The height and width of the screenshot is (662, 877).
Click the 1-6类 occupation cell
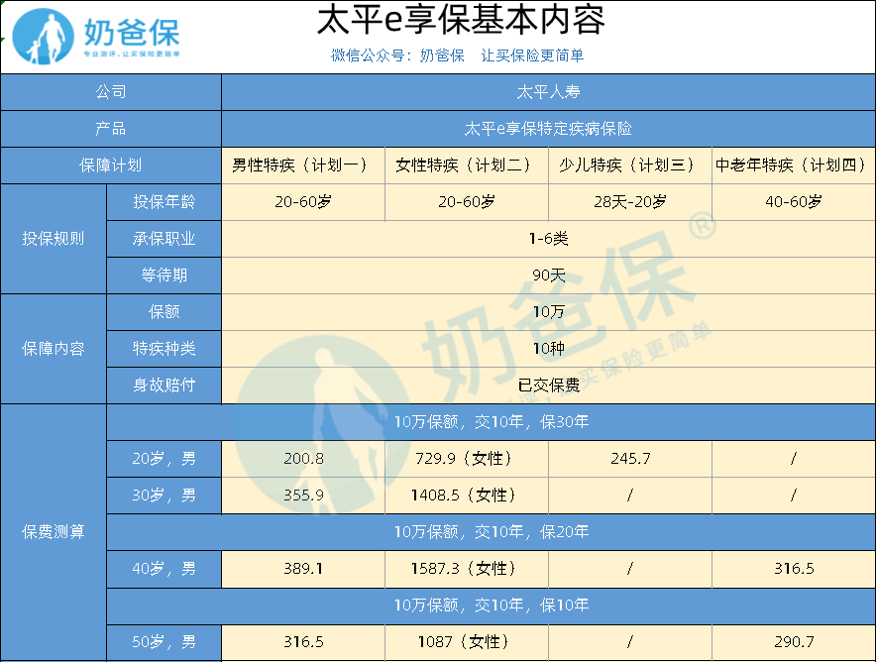click(548, 239)
